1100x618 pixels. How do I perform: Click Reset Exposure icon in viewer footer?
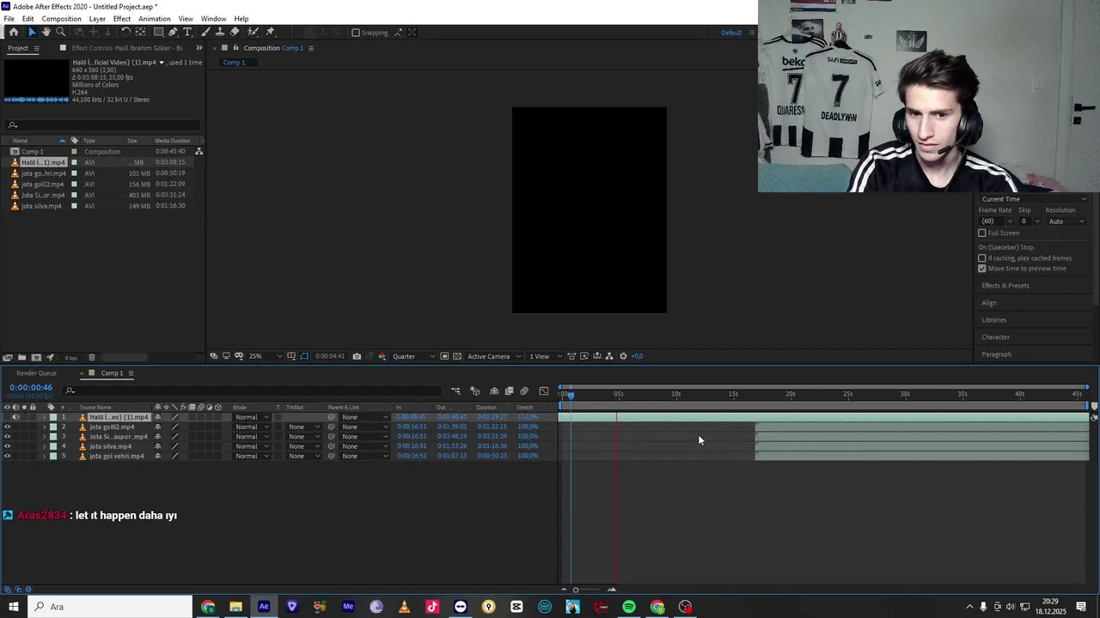coord(623,356)
